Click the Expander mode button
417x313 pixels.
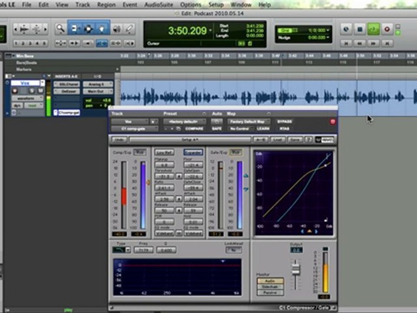pos(193,153)
